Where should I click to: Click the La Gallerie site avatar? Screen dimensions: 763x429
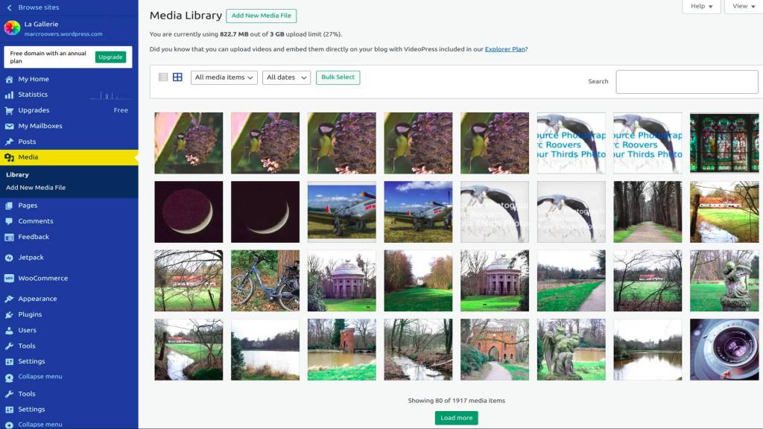pyautogui.click(x=12, y=28)
